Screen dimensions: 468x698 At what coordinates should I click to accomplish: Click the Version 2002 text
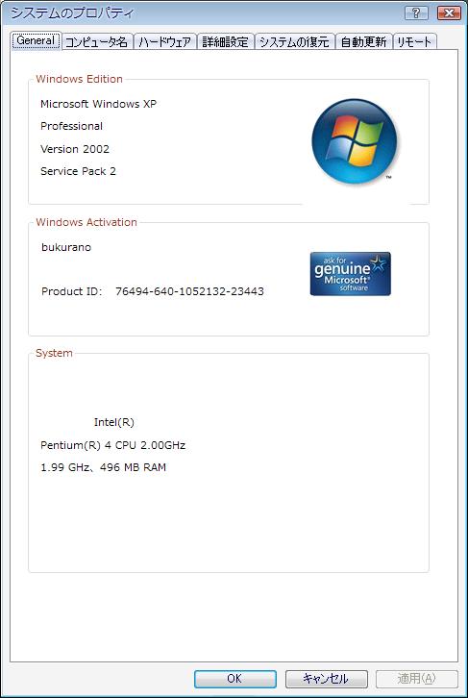[x=75, y=149]
